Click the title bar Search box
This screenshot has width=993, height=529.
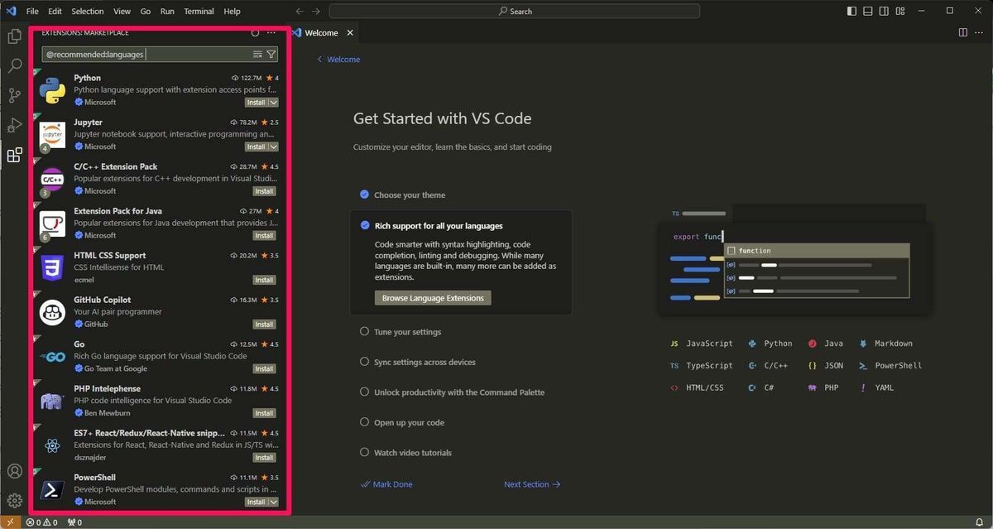click(x=514, y=11)
